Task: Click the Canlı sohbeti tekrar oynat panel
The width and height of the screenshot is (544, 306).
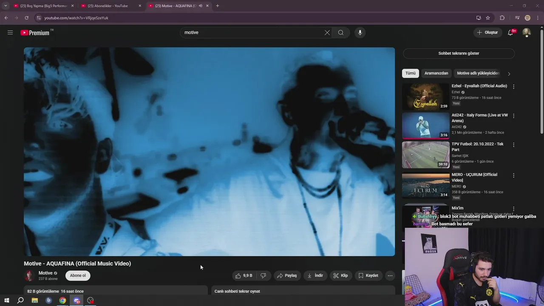Action: [x=303, y=291]
